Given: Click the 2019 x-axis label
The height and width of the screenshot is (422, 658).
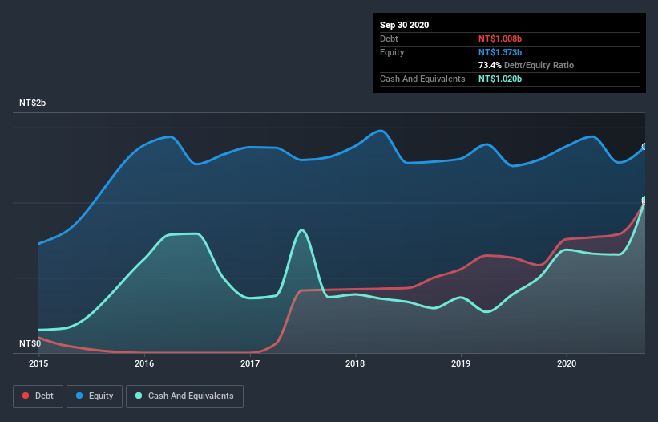Looking at the screenshot, I should pos(461,363).
